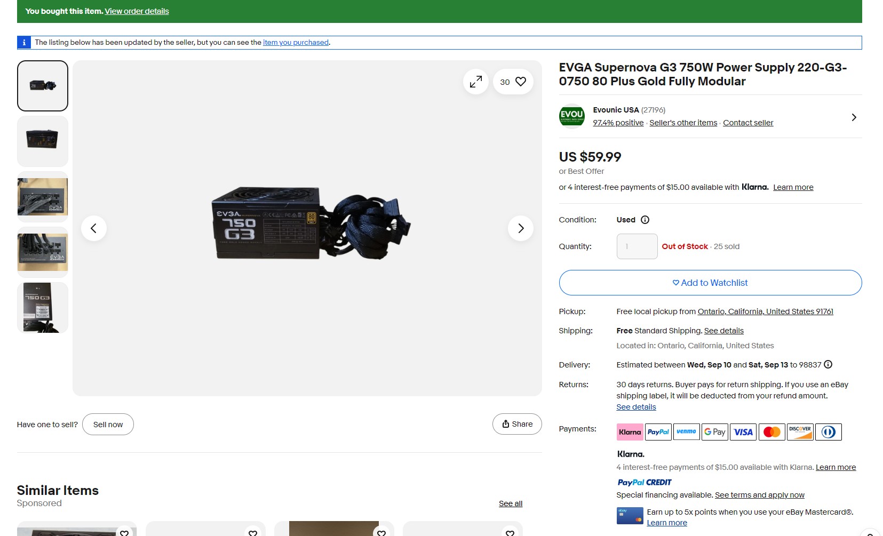Open View order details link
This screenshot has height=536, width=883.
(x=136, y=11)
